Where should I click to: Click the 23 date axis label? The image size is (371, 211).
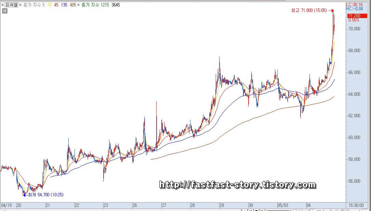click(x=106, y=205)
